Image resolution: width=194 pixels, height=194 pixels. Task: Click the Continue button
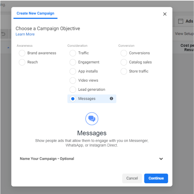click(156, 178)
